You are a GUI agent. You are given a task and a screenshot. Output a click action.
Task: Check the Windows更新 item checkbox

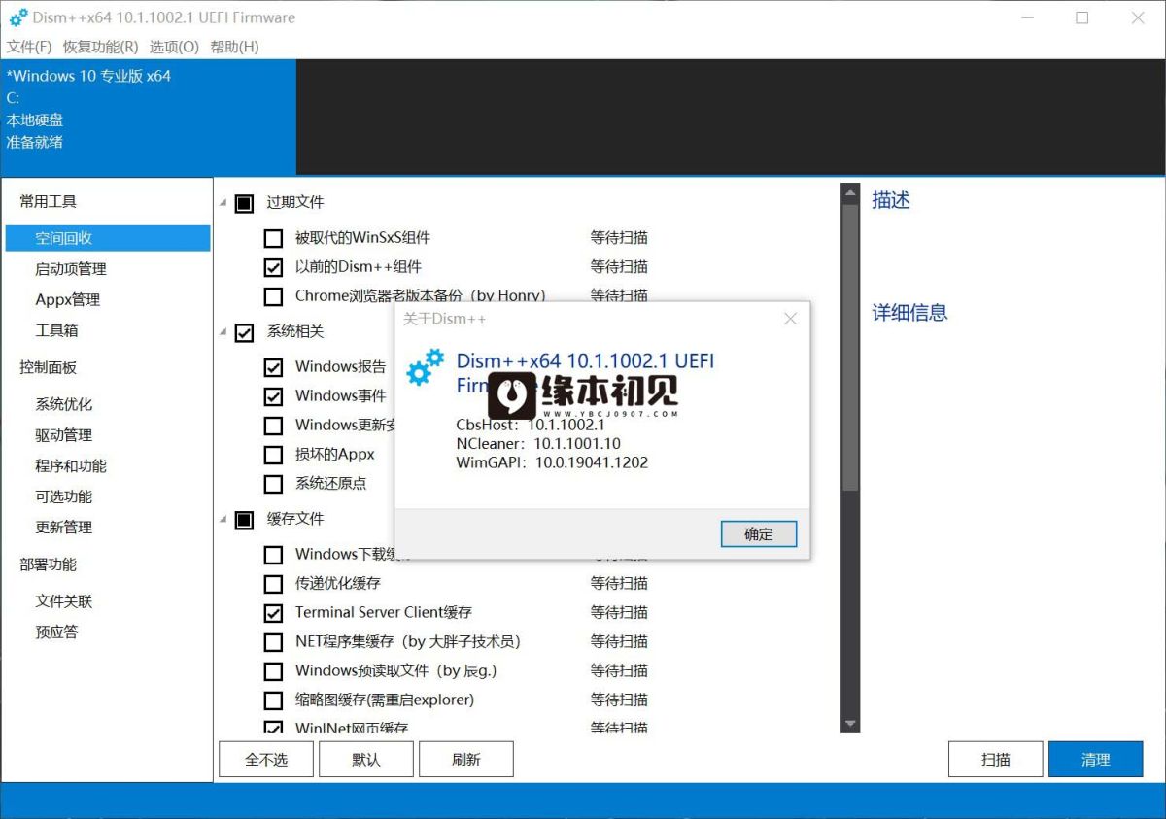[x=274, y=426]
